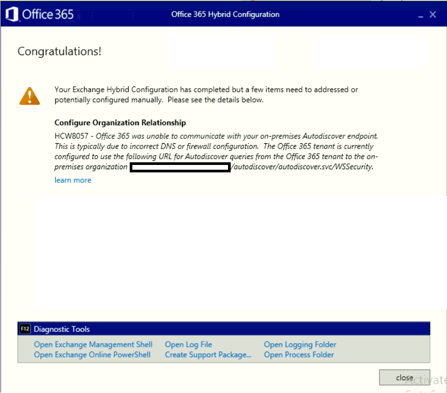Click the Office 365 logo icon

(12, 14)
